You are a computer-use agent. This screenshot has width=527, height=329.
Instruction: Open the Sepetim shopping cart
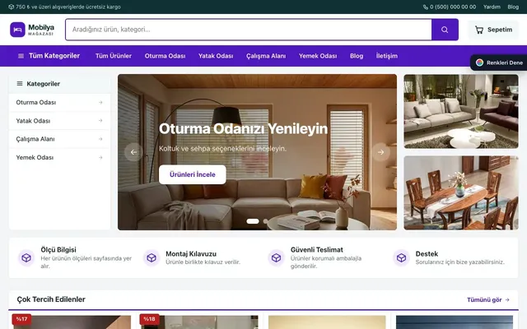[493, 30]
